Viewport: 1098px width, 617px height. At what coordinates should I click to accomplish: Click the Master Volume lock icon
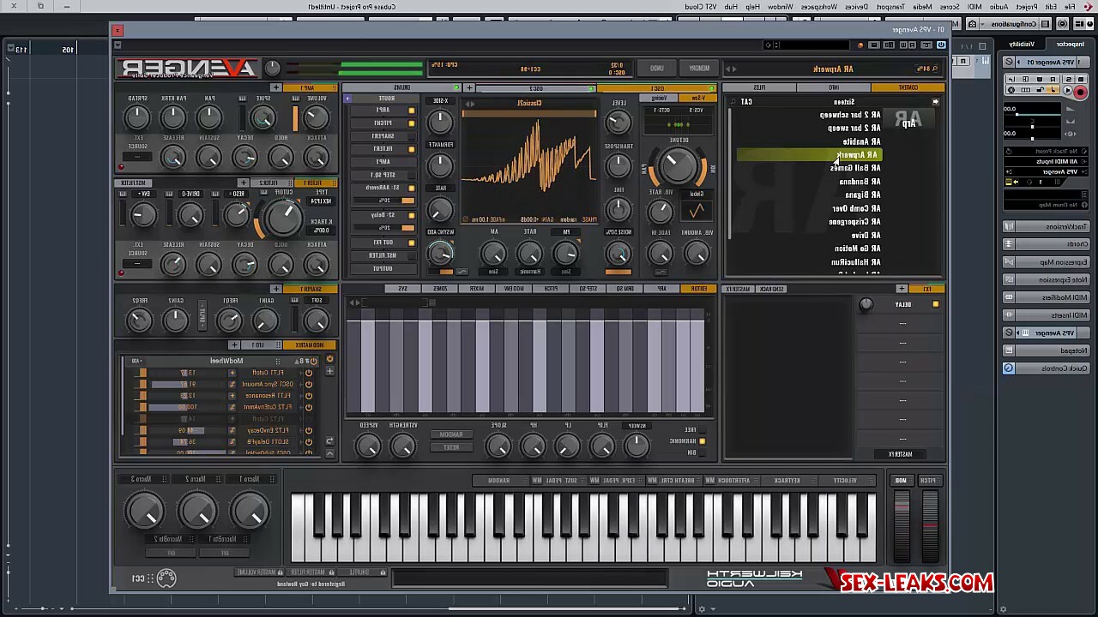pyautogui.click(x=280, y=572)
